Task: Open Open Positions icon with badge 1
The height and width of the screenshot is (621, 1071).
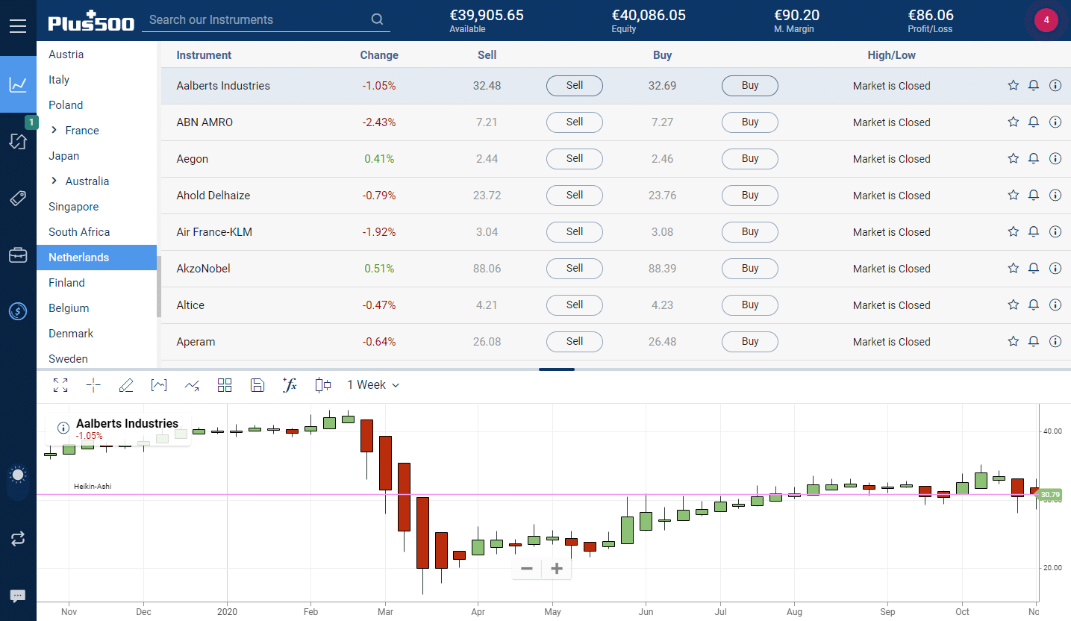Action: [x=18, y=140]
